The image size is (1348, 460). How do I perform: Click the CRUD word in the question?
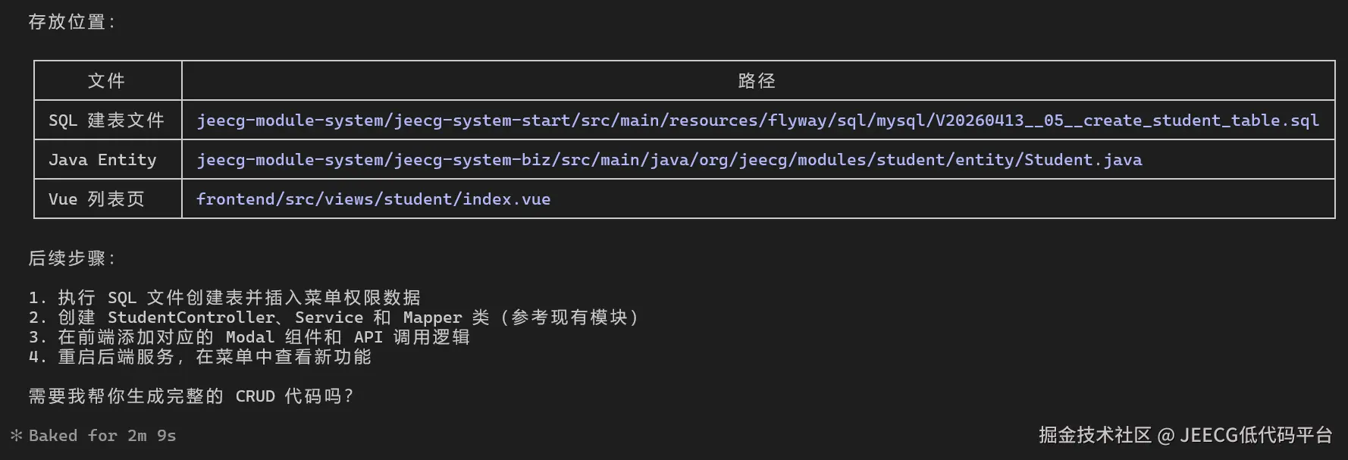pos(255,396)
